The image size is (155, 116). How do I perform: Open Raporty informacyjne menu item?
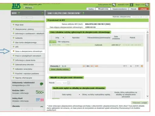[28, 78]
